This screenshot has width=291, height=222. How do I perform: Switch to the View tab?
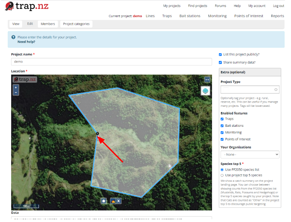(16, 24)
